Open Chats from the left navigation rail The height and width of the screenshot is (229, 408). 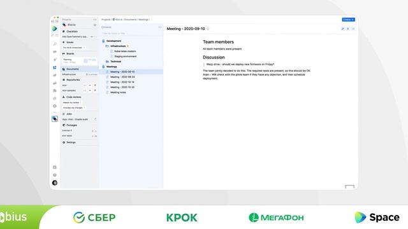55,52
